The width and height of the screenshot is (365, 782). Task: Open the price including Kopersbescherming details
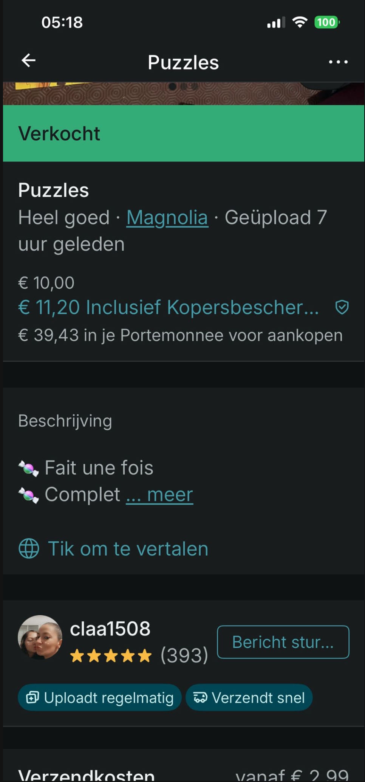169,307
